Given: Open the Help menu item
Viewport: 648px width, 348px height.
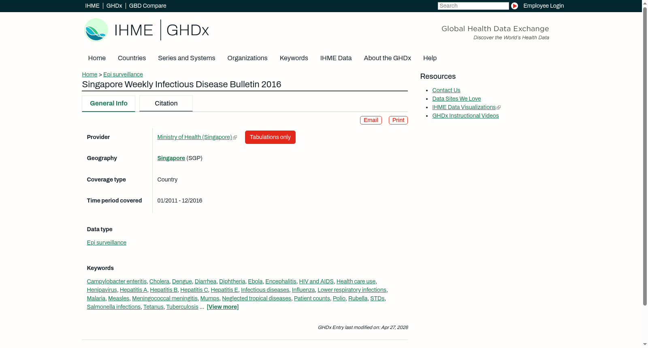Looking at the screenshot, I should pyautogui.click(x=430, y=58).
